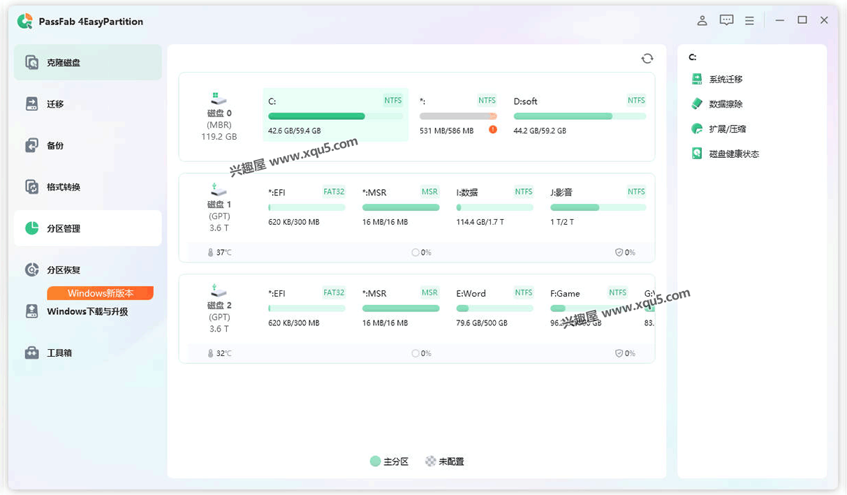The width and height of the screenshot is (847, 495).
Task: Click the refresh disk list icon
Action: (x=647, y=59)
